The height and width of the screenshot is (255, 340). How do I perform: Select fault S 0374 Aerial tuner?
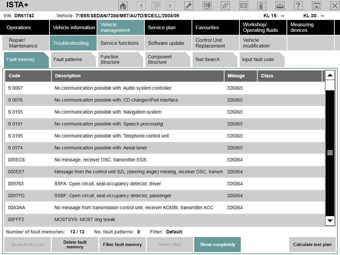click(165, 148)
